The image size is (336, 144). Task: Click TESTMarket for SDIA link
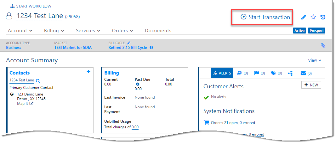tap(73, 48)
